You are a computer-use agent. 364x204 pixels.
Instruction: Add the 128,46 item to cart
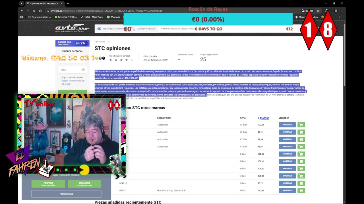click(301, 154)
